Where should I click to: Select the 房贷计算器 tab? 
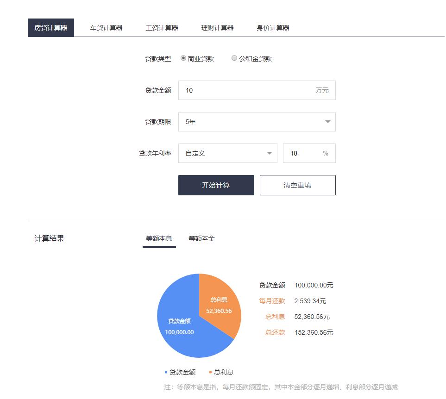(x=51, y=27)
